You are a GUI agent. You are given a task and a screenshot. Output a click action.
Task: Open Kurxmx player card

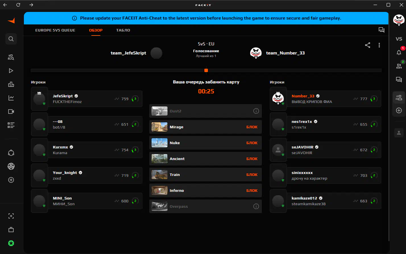coord(87,150)
